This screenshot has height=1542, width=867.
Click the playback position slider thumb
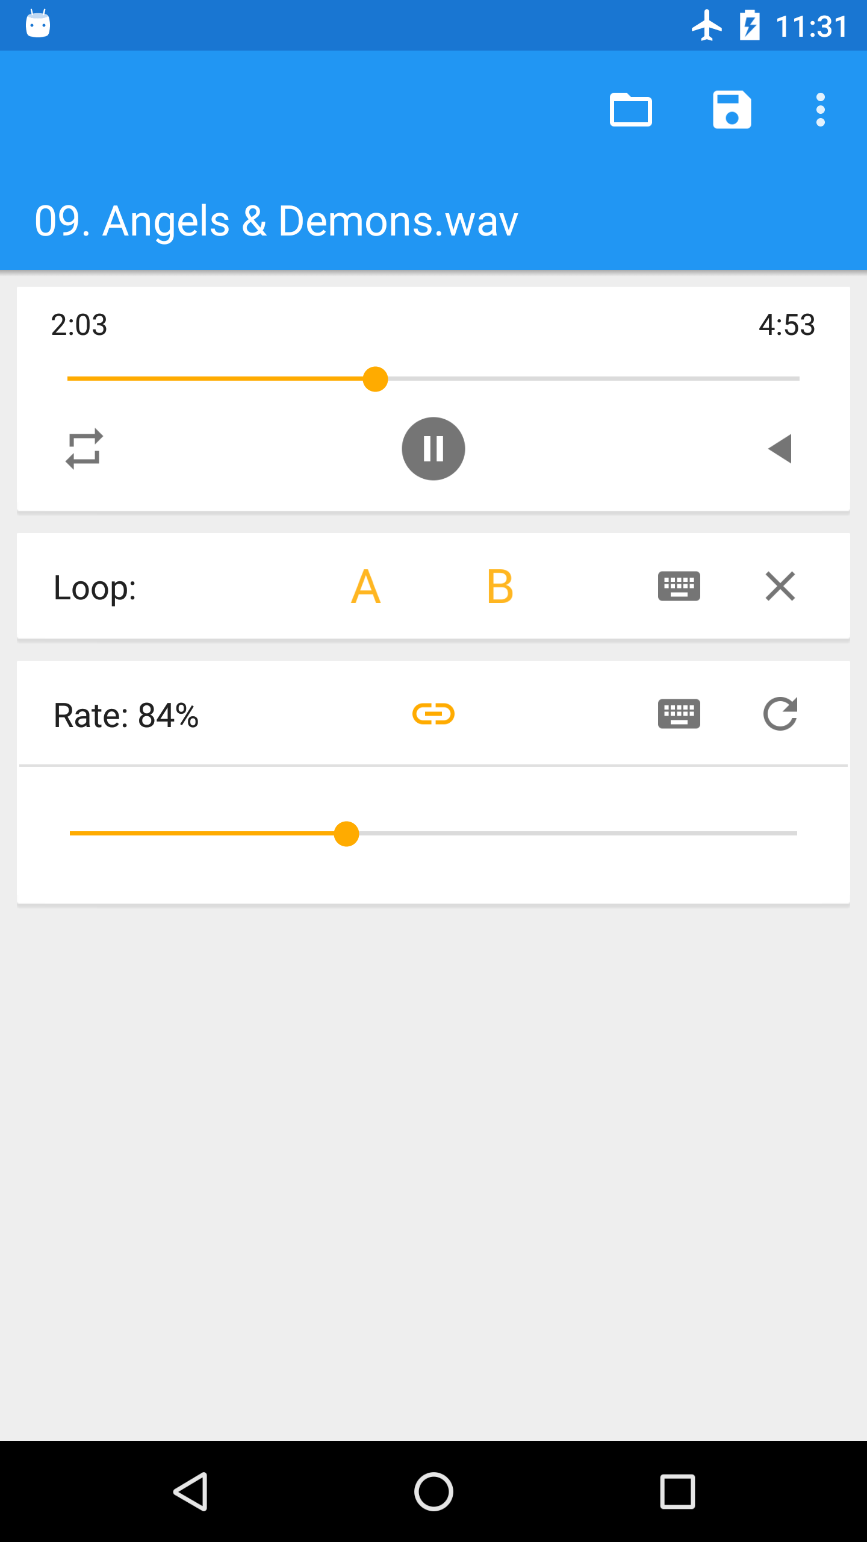point(375,379)
